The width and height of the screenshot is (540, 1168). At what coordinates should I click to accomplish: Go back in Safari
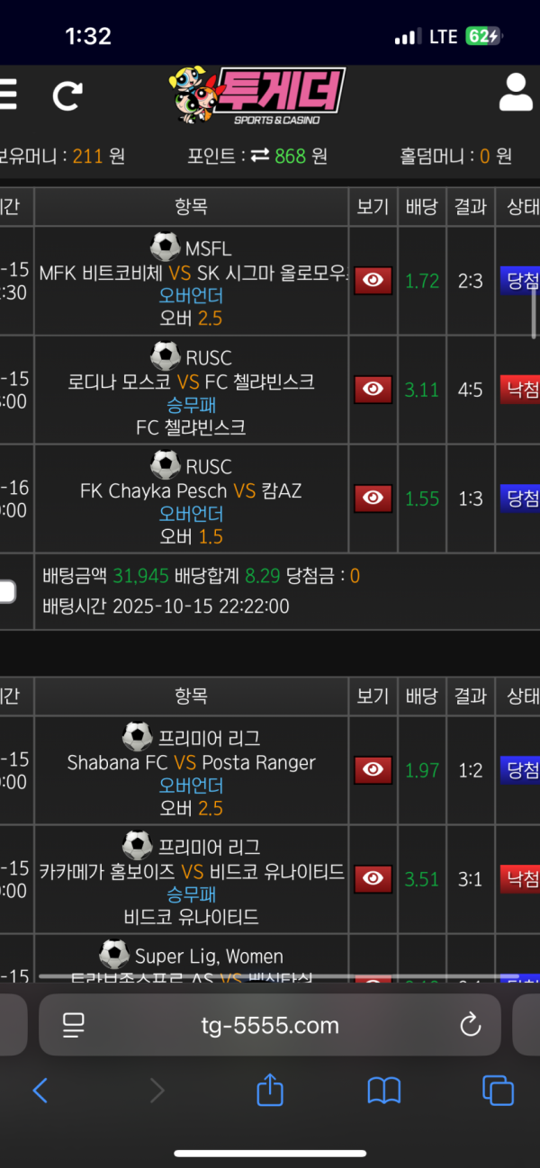[x=40, y=1091]
